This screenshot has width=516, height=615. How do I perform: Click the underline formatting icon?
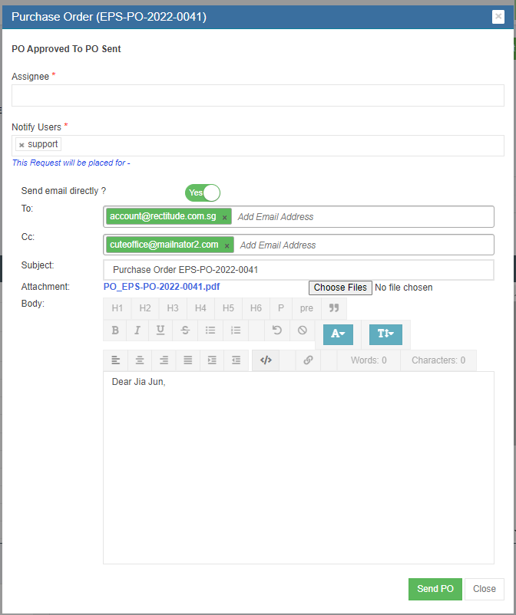coord(160,331)
